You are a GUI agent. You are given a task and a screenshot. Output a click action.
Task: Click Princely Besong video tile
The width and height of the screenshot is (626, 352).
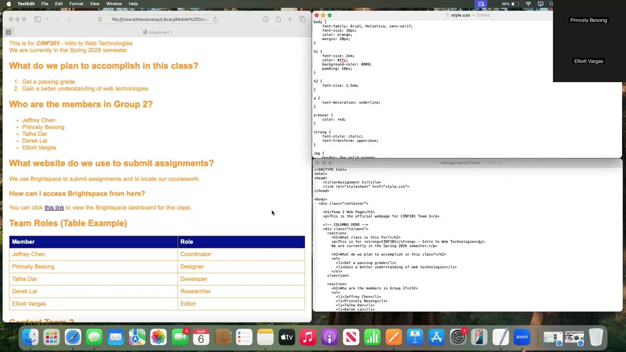pos(589,21)
